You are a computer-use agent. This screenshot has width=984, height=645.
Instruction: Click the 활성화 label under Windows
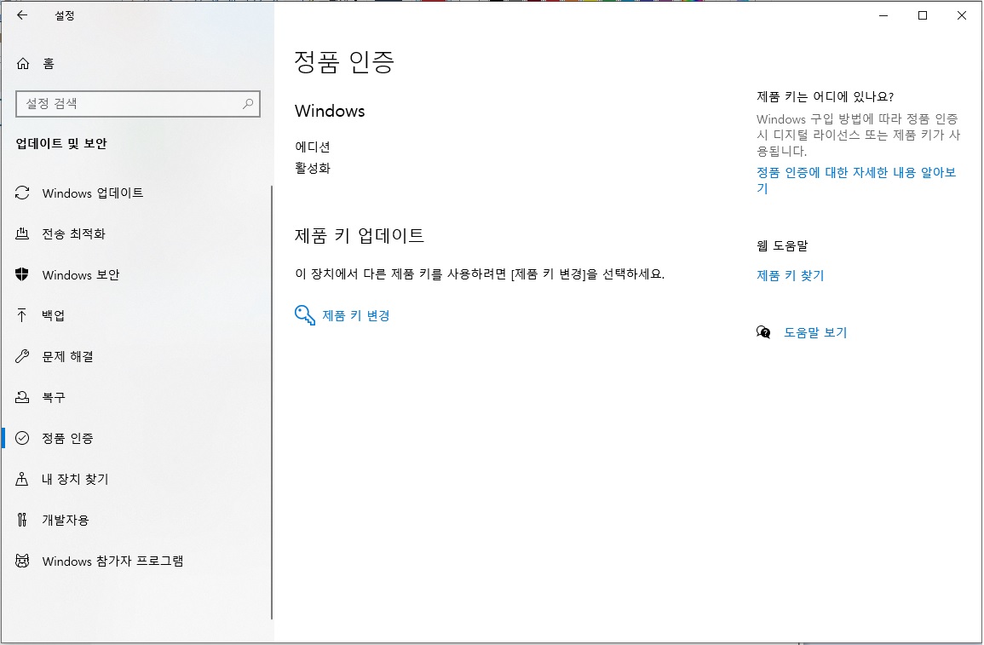313,168
